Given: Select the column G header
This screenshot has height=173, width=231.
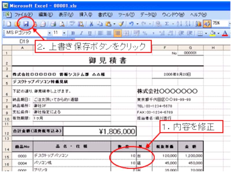Looking at the screenshot, I should [191, 48].
